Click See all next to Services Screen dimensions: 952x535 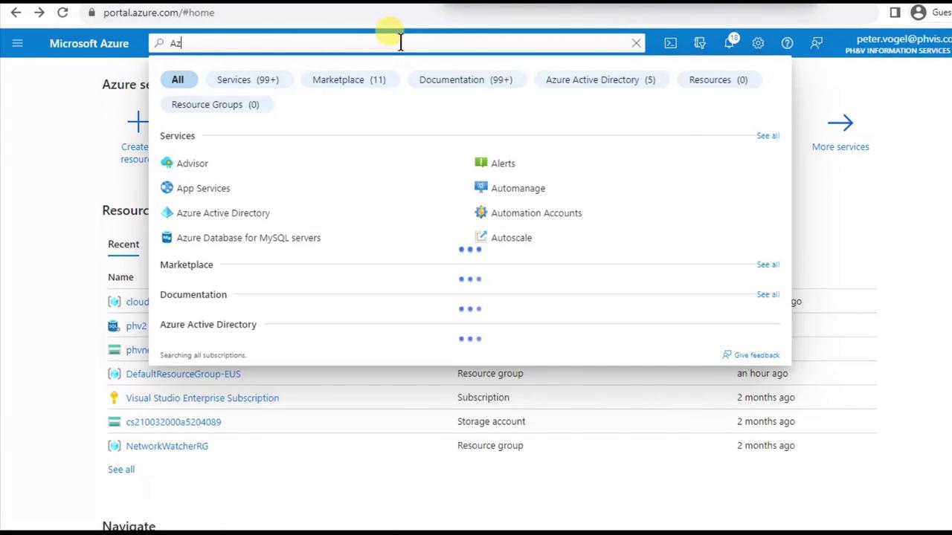pyautogui.click(x=768, y=136)
